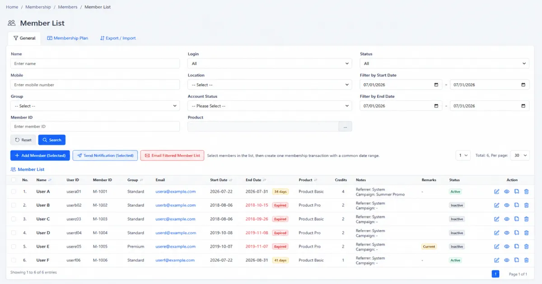Sort by End Date column icon

(264, 180)
